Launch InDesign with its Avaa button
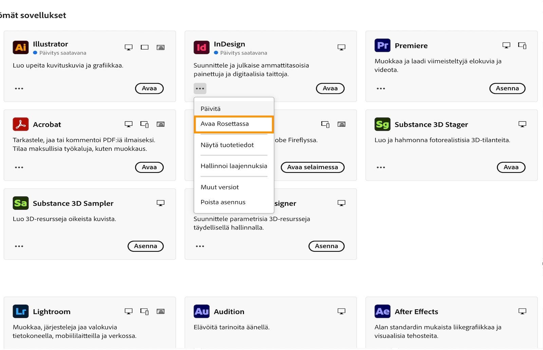 click(x=330, y=88)
